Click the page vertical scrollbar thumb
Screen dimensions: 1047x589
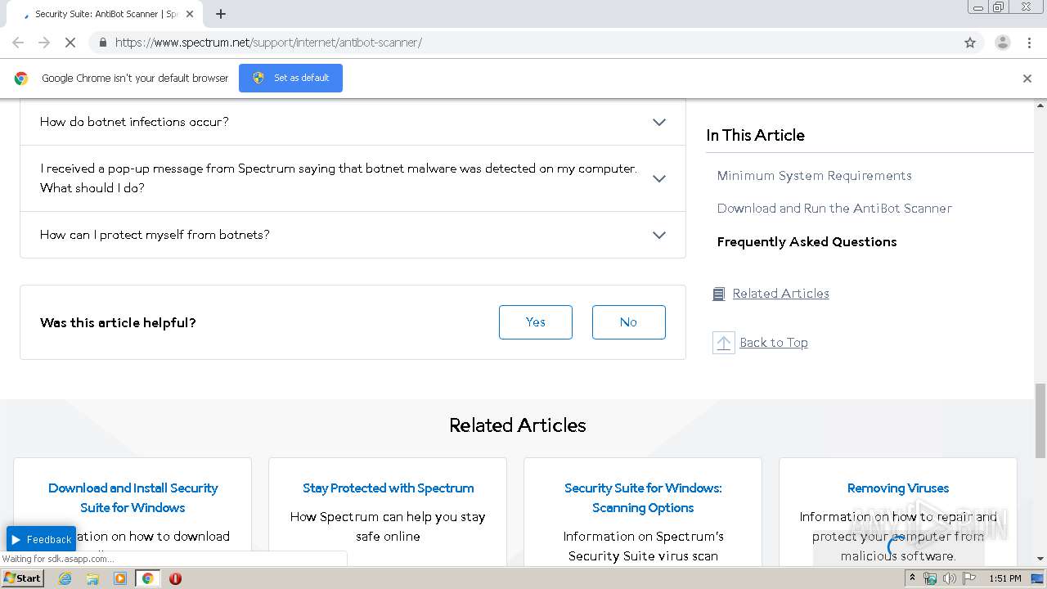point(1040,420)
